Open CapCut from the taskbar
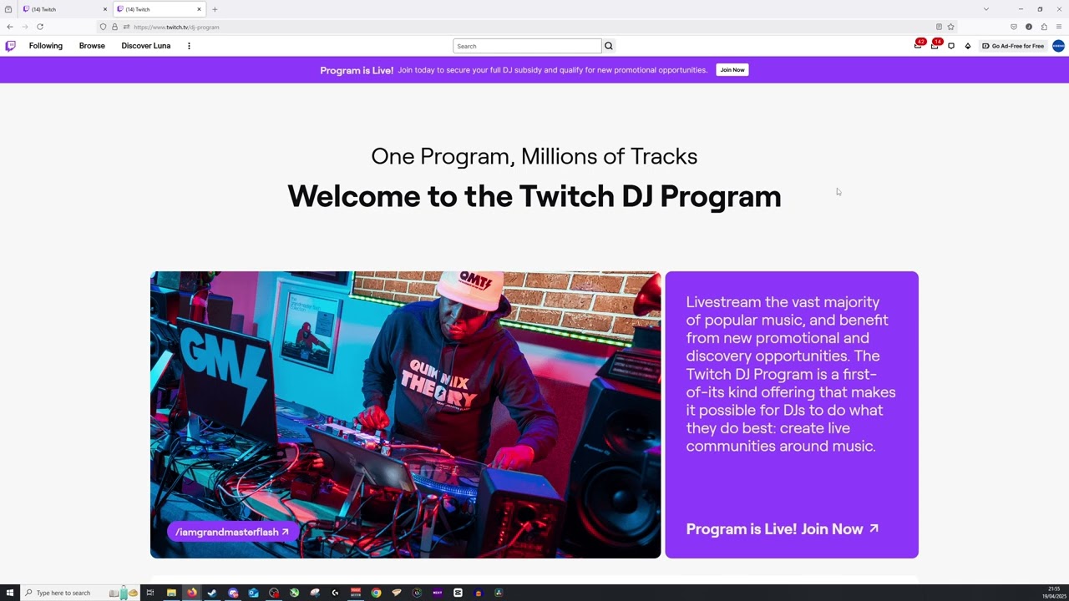This screenshot has width=1069, height=601. pyautogui.click(x=458, y=593)
